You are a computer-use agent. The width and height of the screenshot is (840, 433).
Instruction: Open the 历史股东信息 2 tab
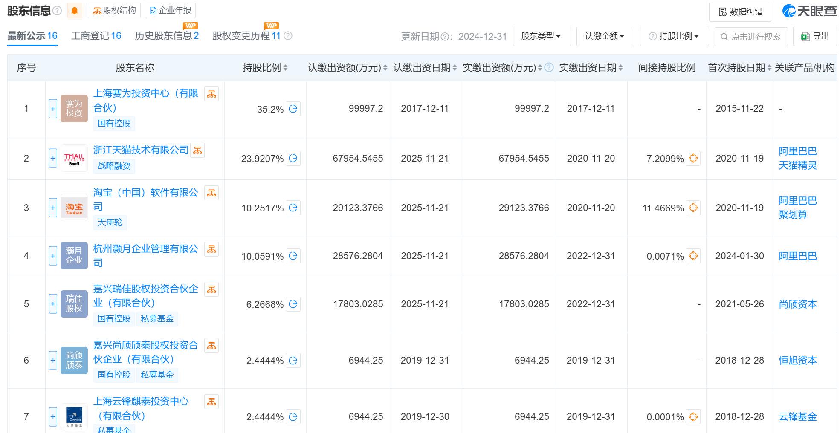[167, 36]
